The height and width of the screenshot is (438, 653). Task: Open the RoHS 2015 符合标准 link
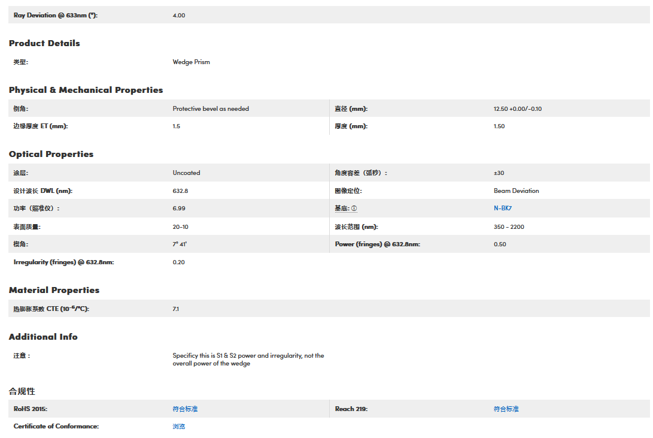[185, 409]
